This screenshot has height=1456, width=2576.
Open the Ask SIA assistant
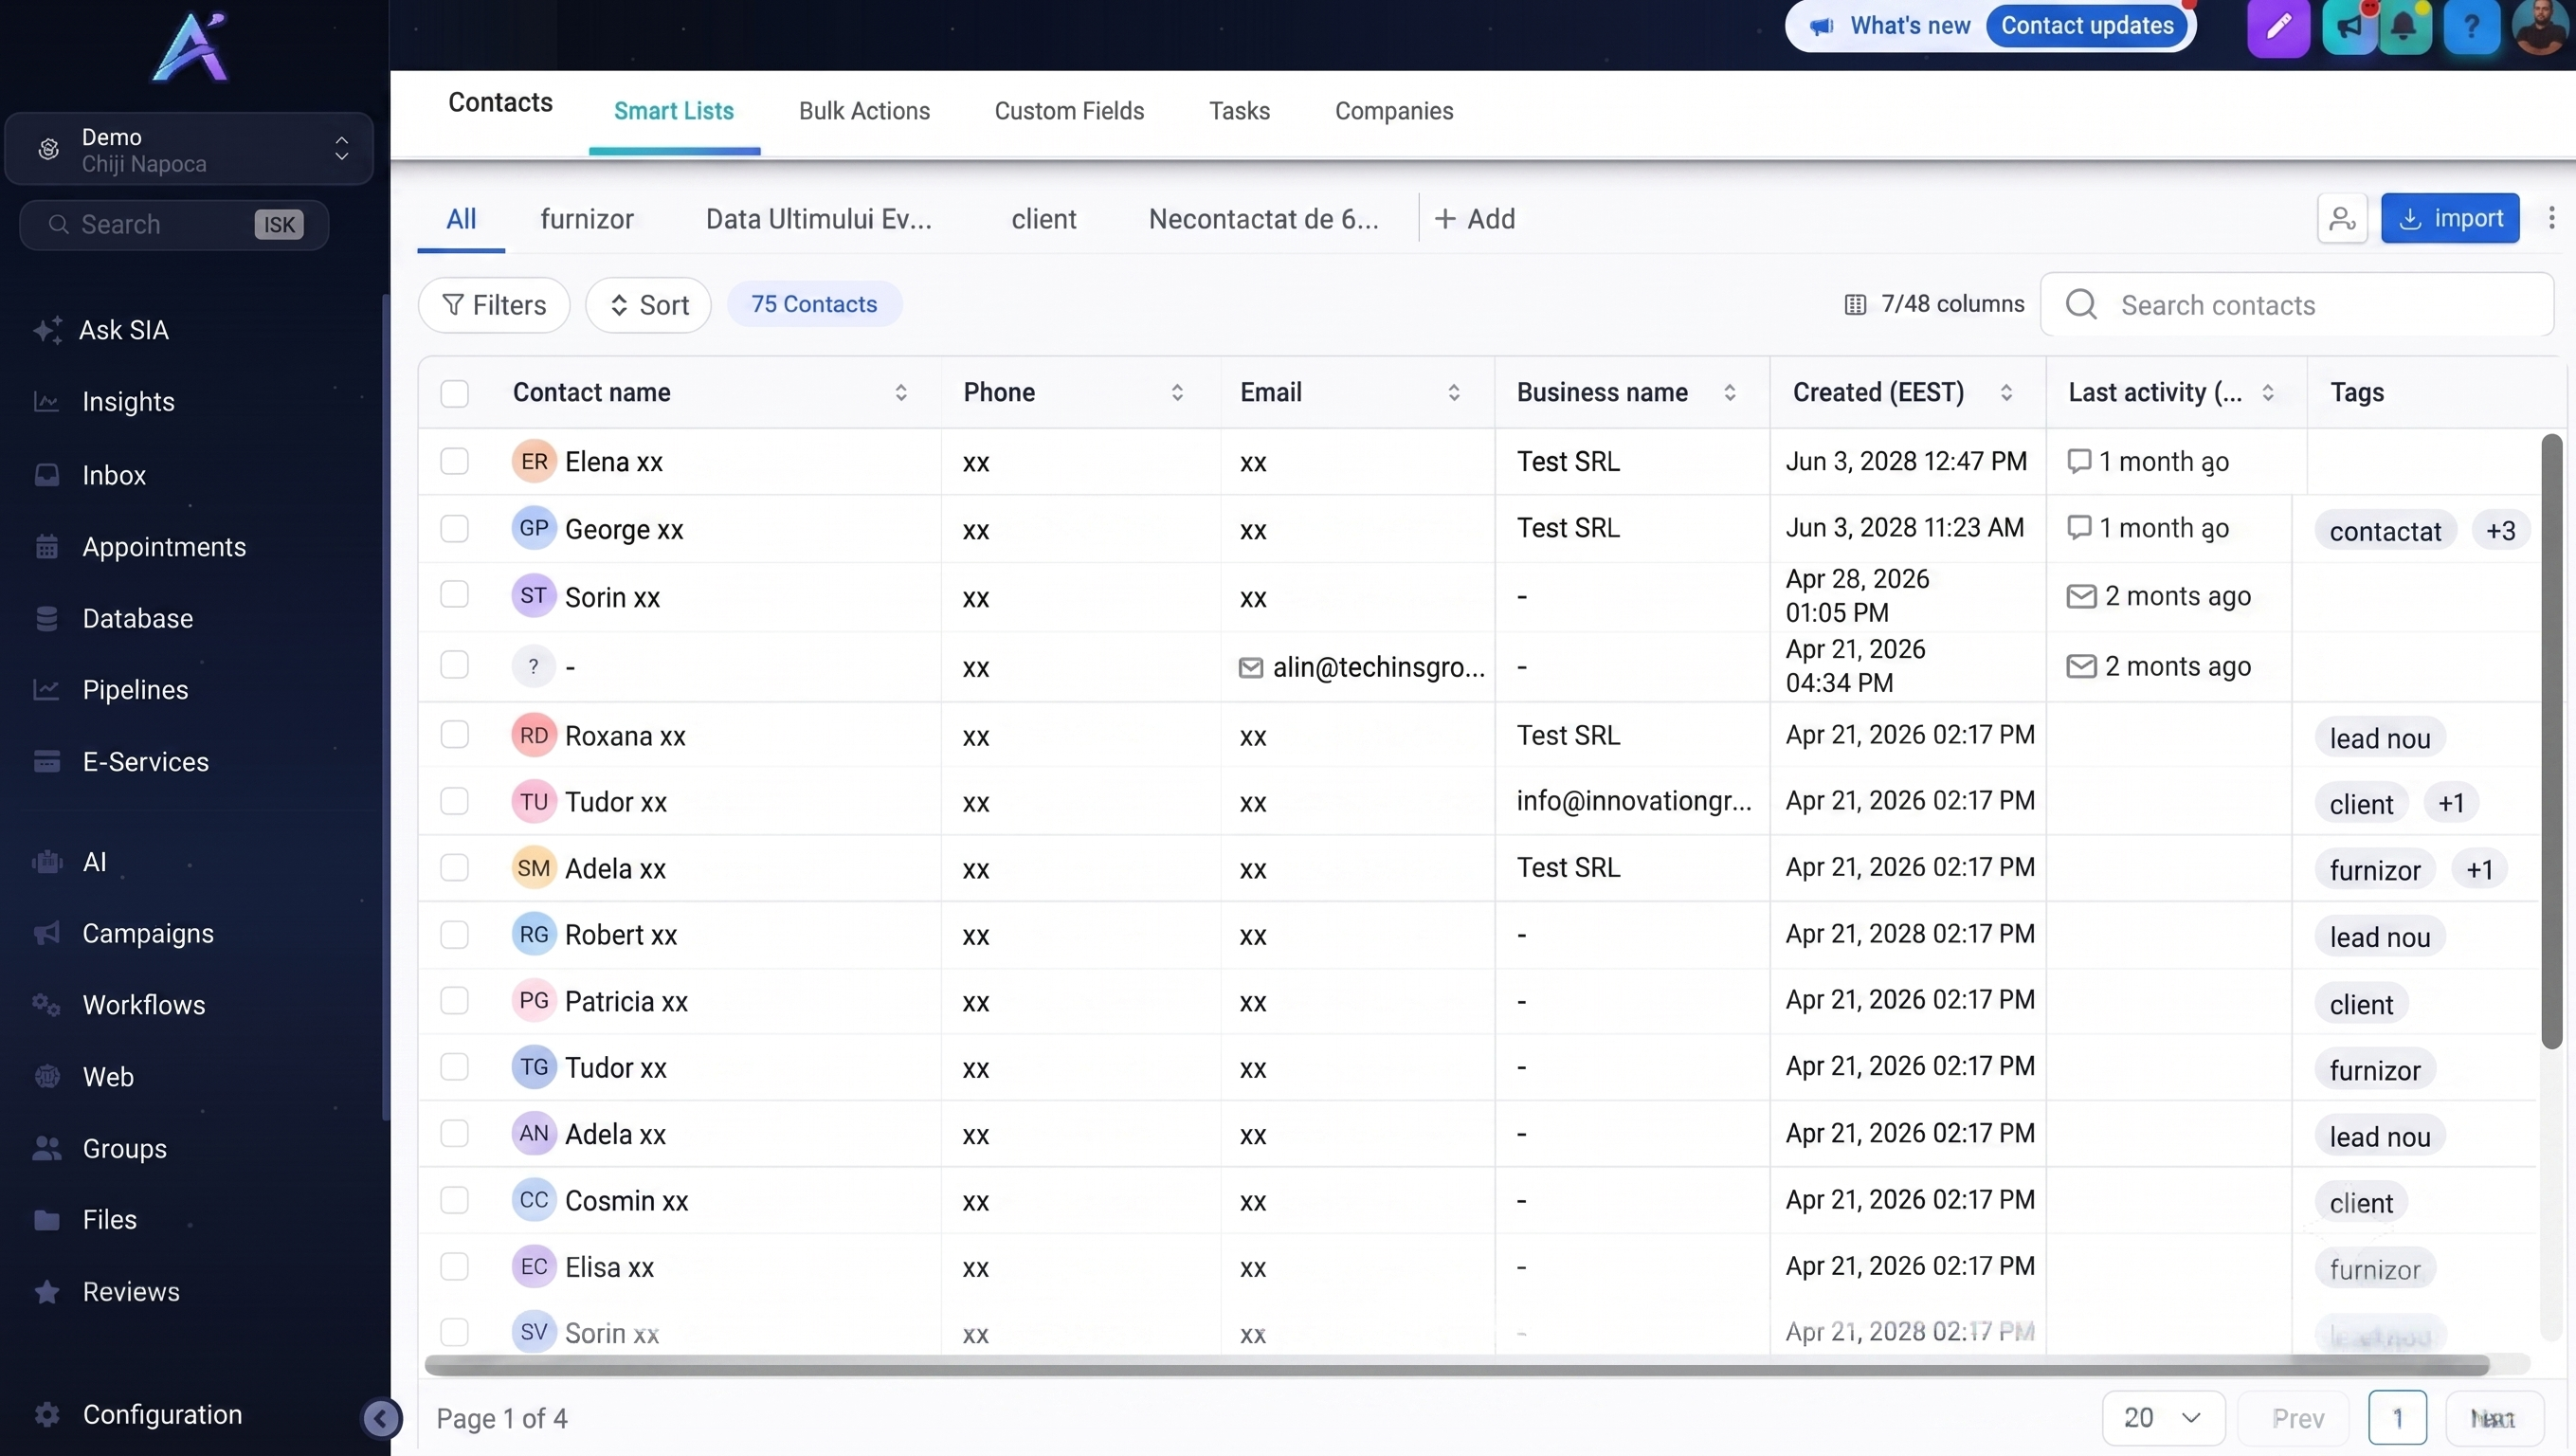pyautogui.click(x=101, y=330)
